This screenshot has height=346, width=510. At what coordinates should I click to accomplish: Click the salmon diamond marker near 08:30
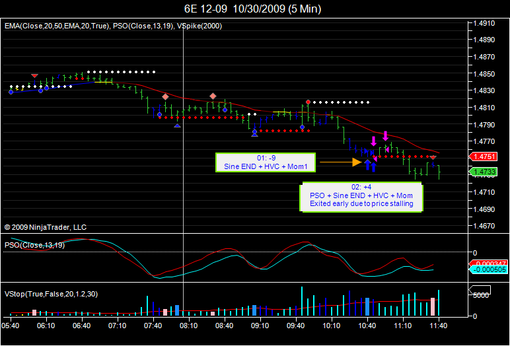click(x=213, y=96)
